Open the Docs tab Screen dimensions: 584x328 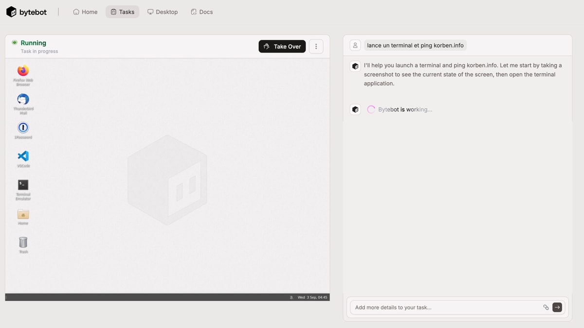(x=201, y=12)
